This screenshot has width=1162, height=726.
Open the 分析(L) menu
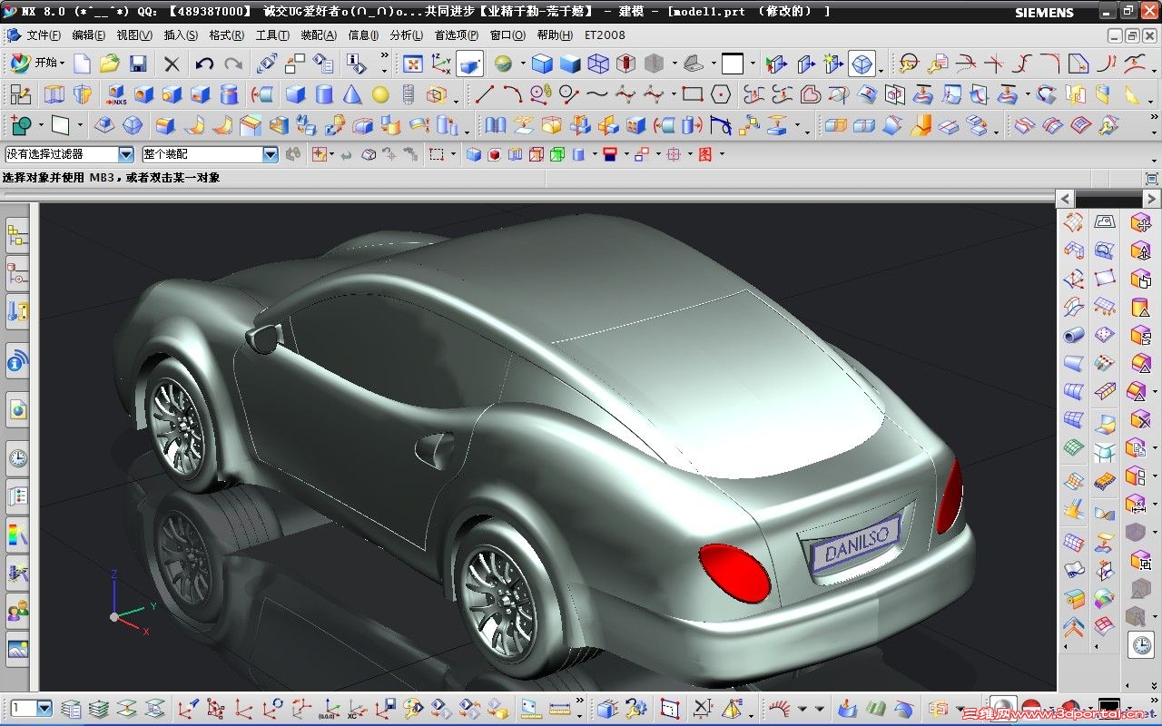[406, 35]
